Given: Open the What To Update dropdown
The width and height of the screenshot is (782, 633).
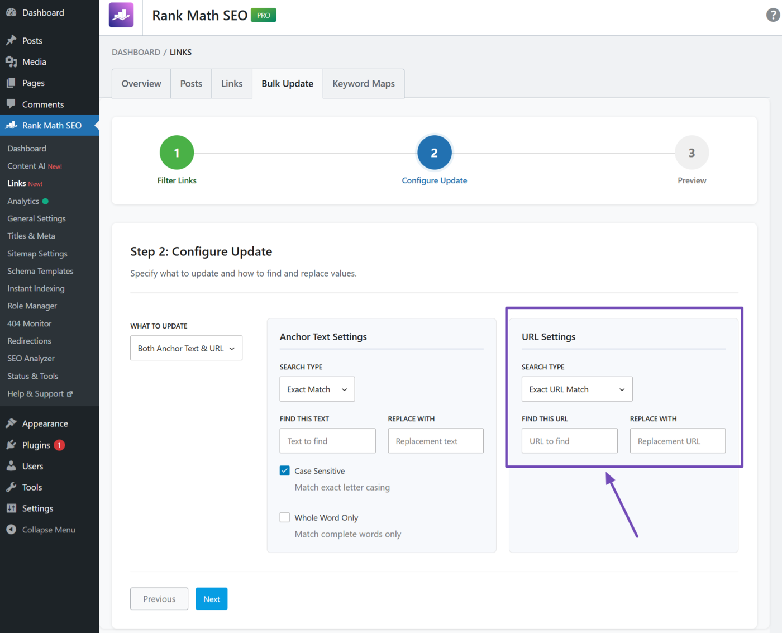Looking at the screenshot, I should pos(186,348).
